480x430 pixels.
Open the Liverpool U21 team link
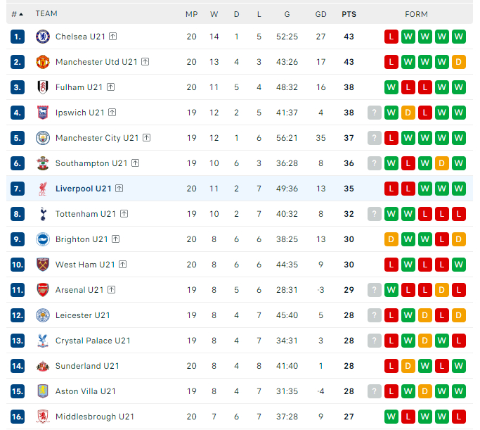point(83,189)
